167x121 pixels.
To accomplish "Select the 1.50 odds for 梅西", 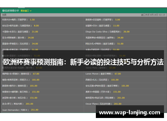I will 32,20.
